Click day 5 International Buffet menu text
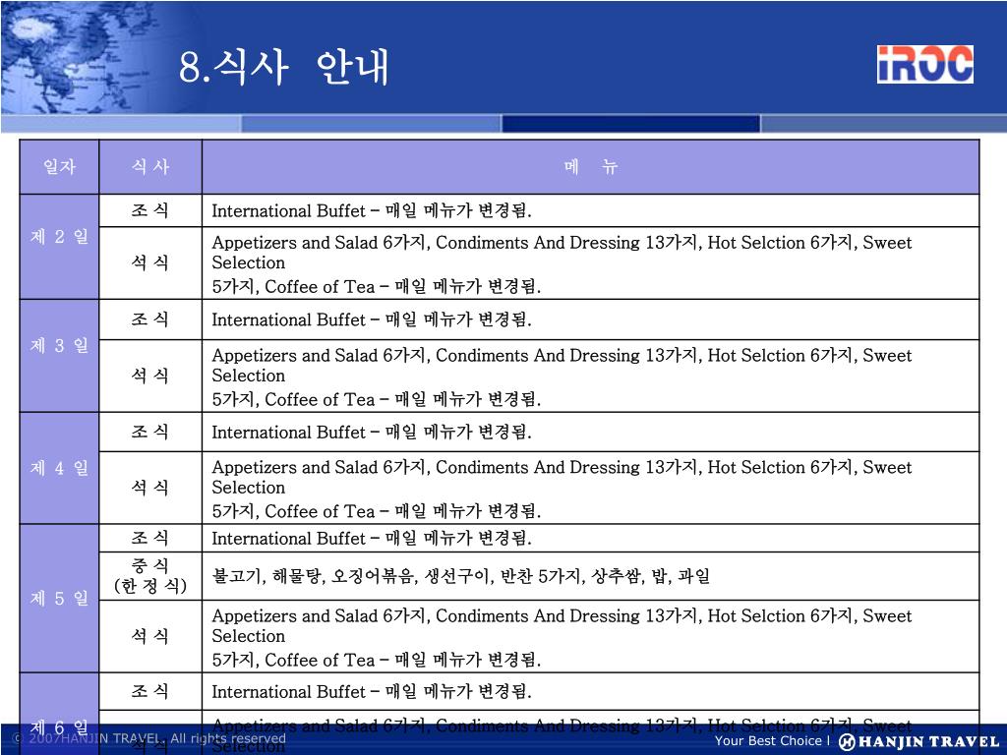1007x755 pixels. point(372,538)
